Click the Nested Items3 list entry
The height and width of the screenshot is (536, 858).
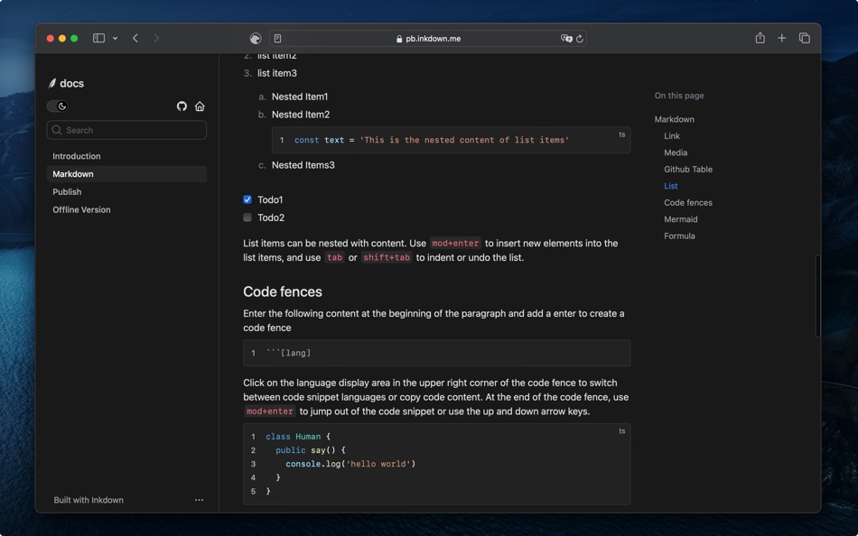[x=303, y=165]
